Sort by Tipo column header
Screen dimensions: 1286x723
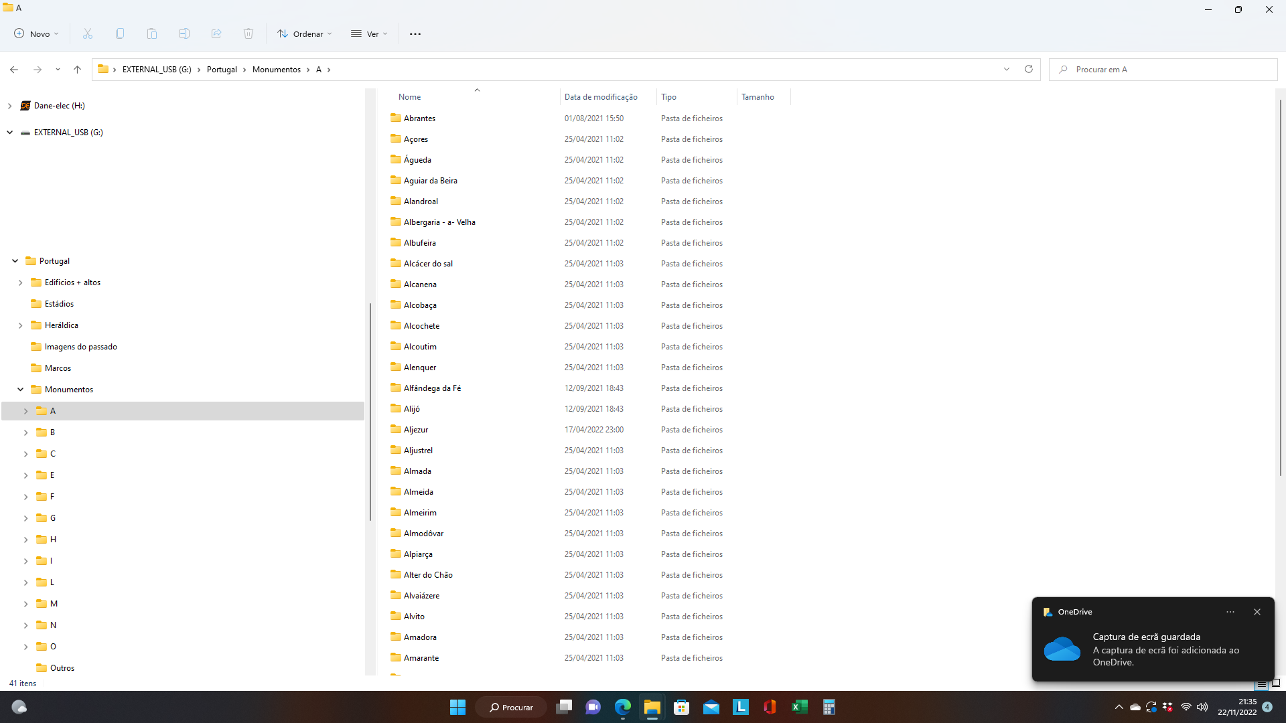tap(668, 97)
